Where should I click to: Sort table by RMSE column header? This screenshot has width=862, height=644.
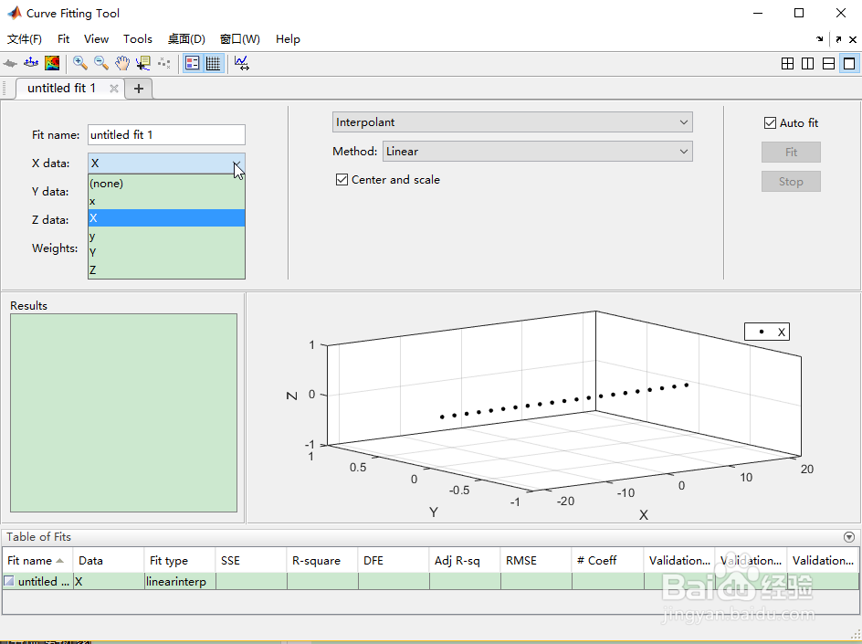[536, 560]
